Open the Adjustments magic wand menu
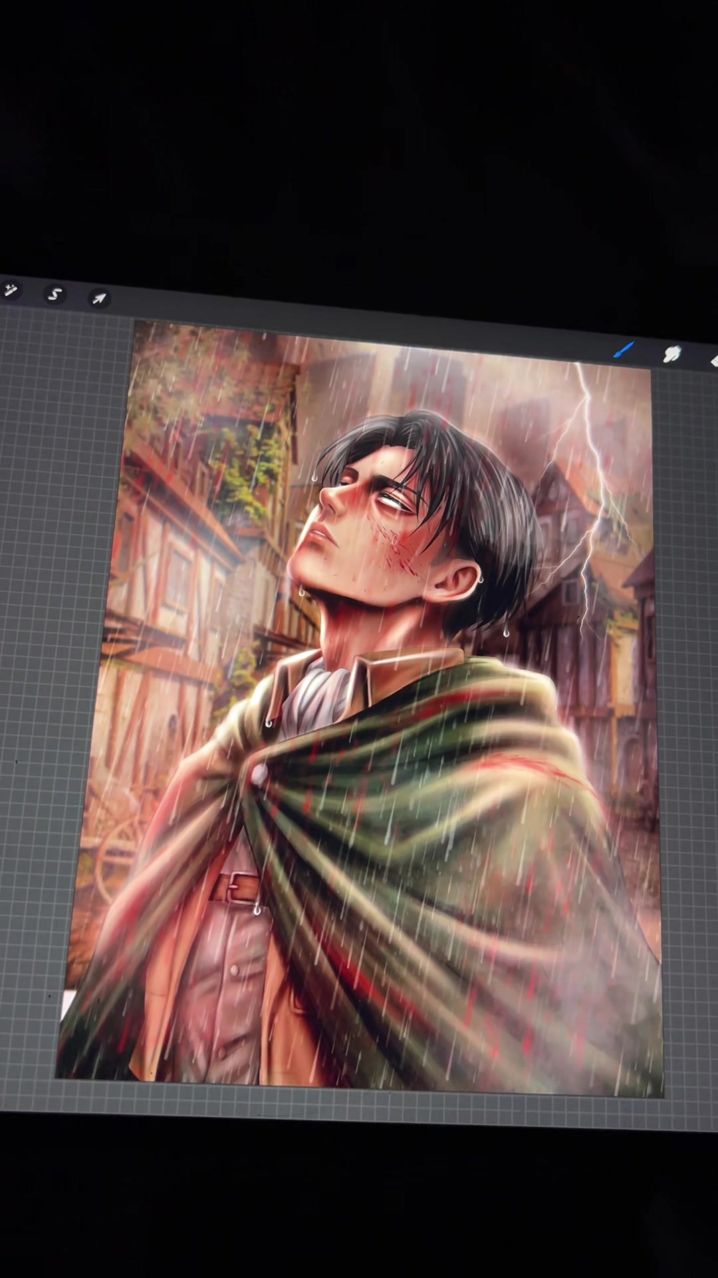718x1278 pixels. (x=10, y=290)
